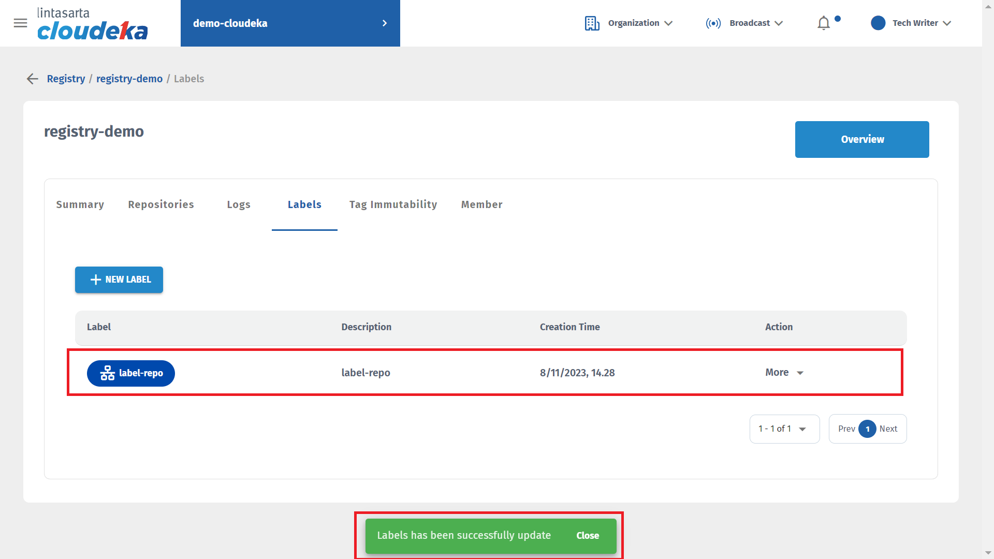Click the notification bell icon
The width and height of the screenshot is (994, 559).
pyautogui.click(x=823, y=23)
